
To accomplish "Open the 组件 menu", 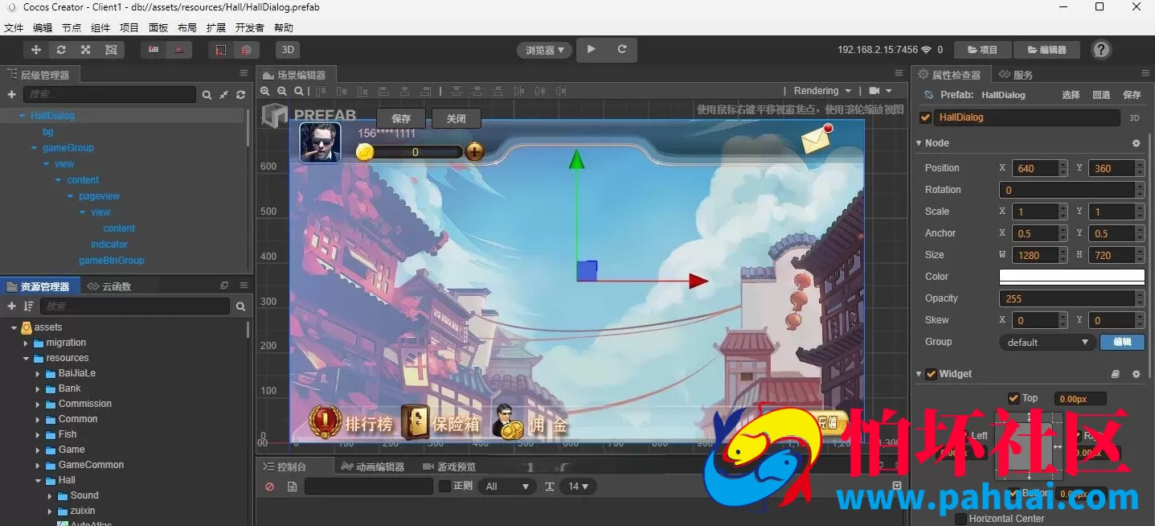I will [x=100, y=27].
